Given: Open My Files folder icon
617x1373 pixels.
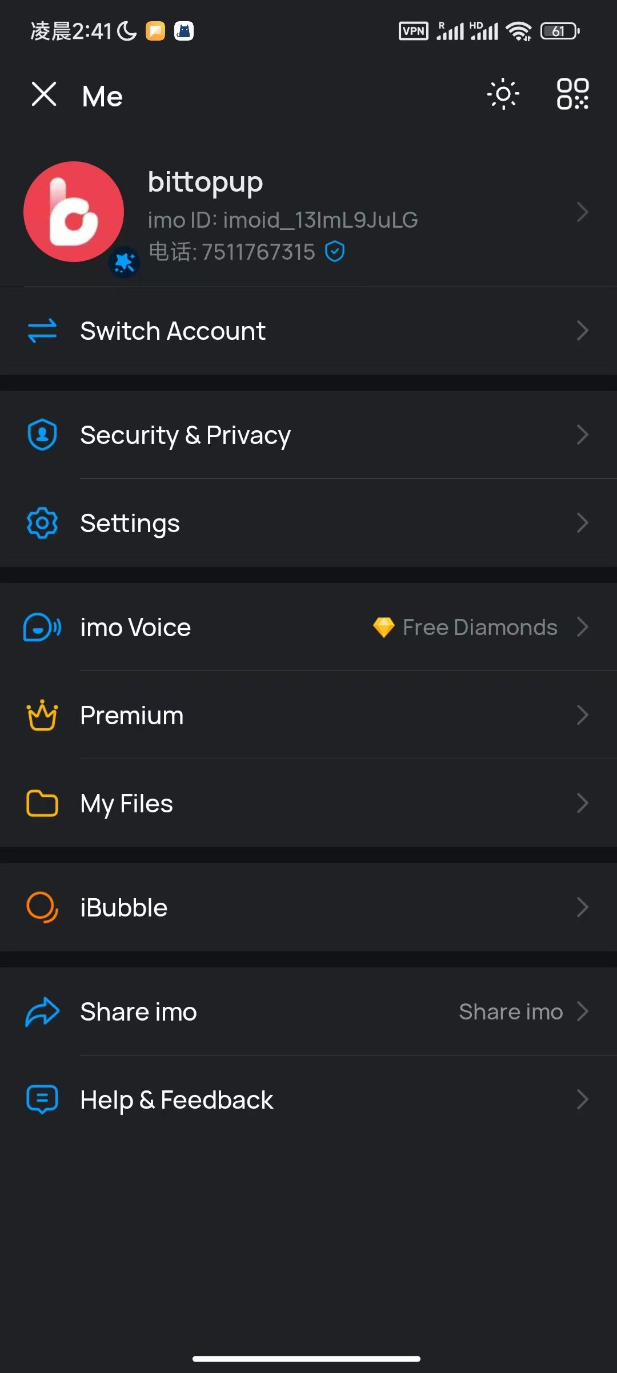Looking at the screenshot, I should click(42, 803).
